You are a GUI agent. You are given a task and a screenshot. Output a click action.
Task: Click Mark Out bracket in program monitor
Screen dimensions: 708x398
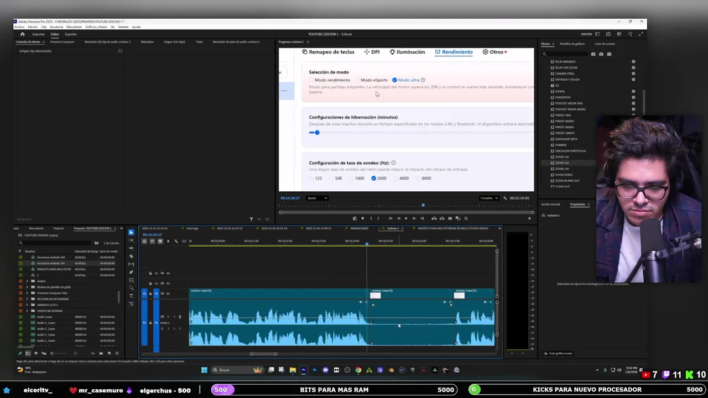click(378, 218)
